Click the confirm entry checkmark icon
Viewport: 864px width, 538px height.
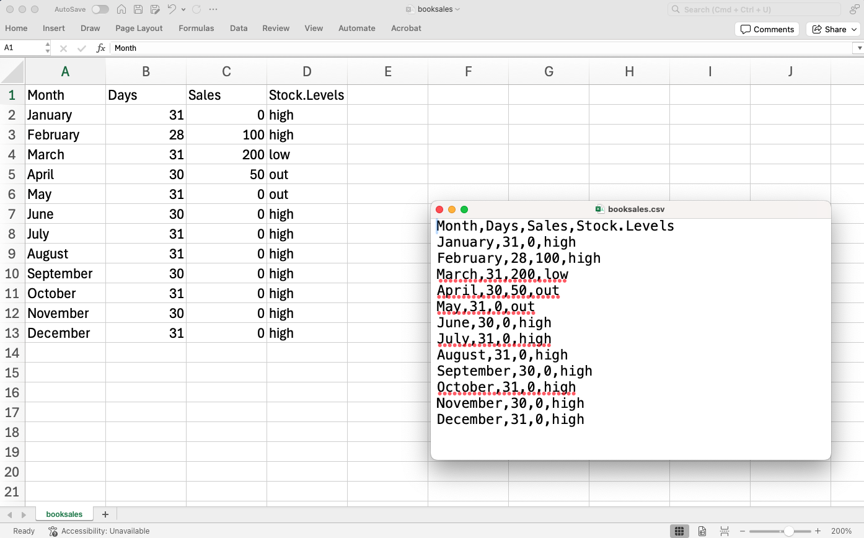pyautogui.click(x=82, y=48)
